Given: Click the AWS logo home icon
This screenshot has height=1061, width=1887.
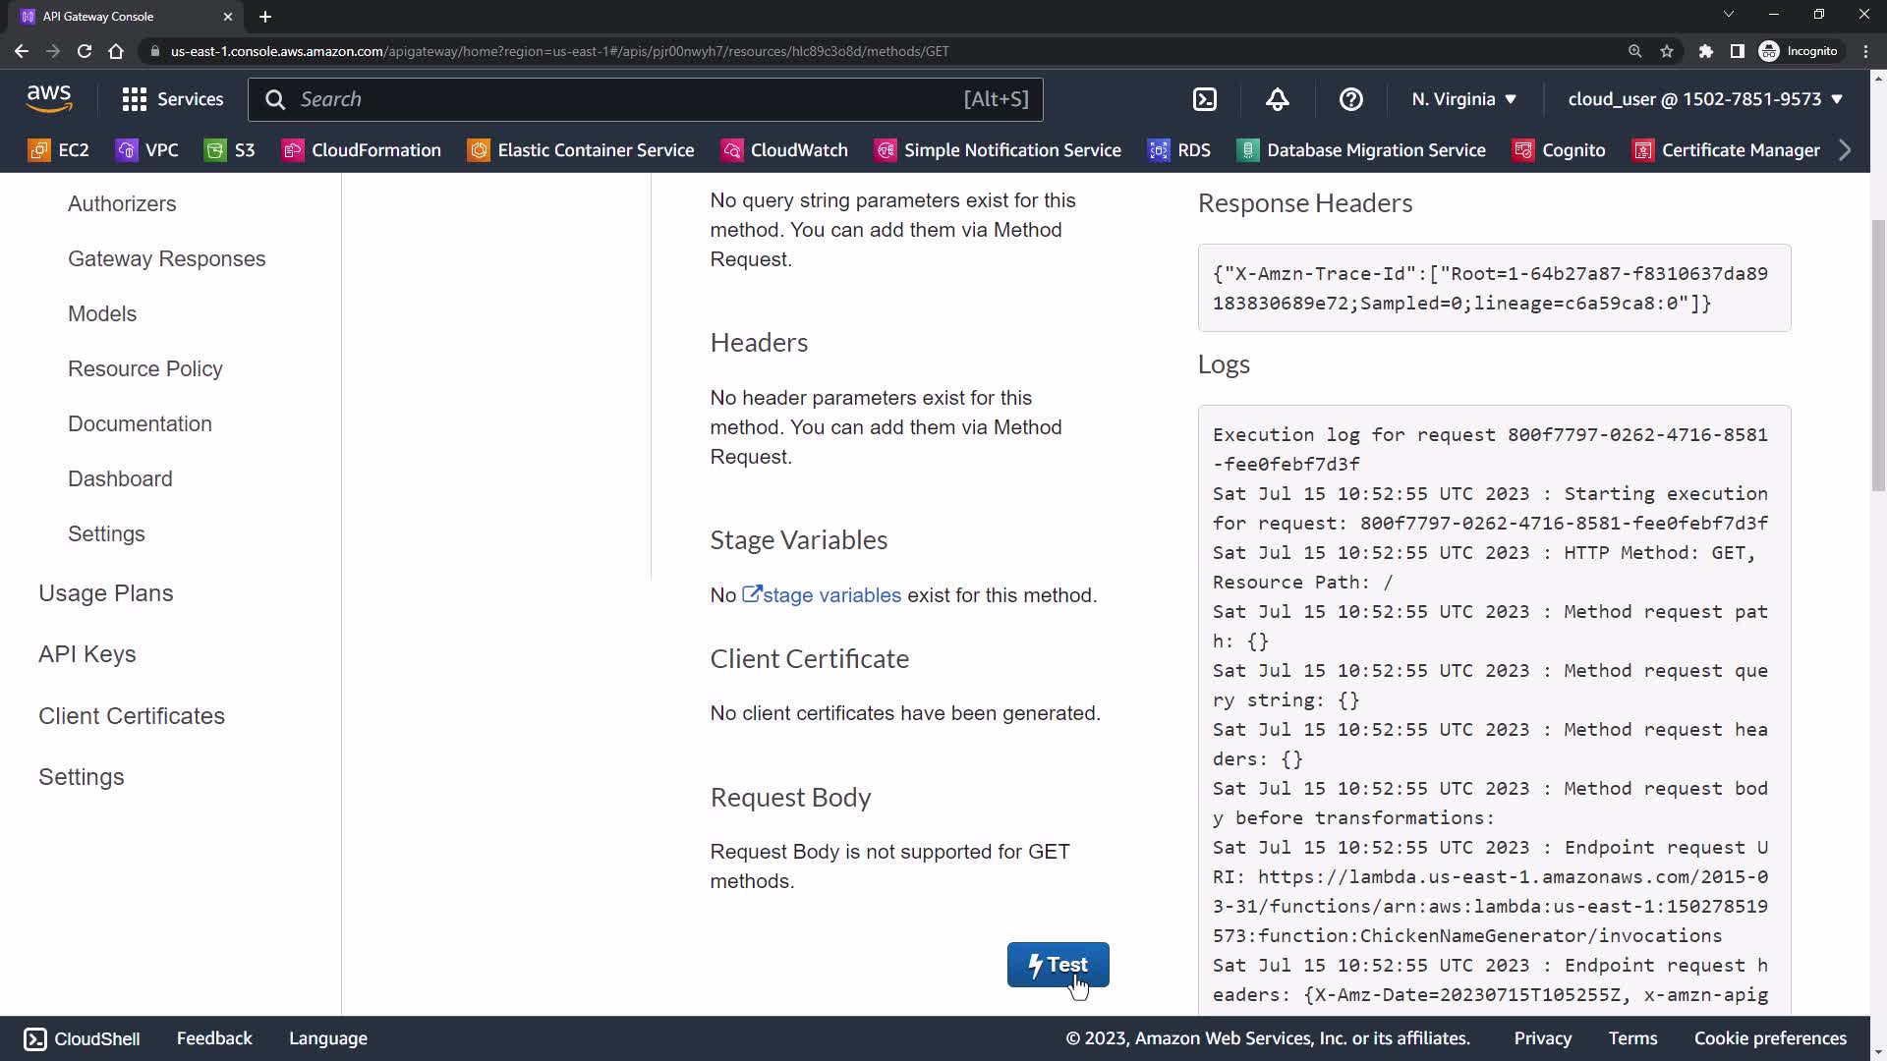Looking at the screenshot, I should 49,98.
